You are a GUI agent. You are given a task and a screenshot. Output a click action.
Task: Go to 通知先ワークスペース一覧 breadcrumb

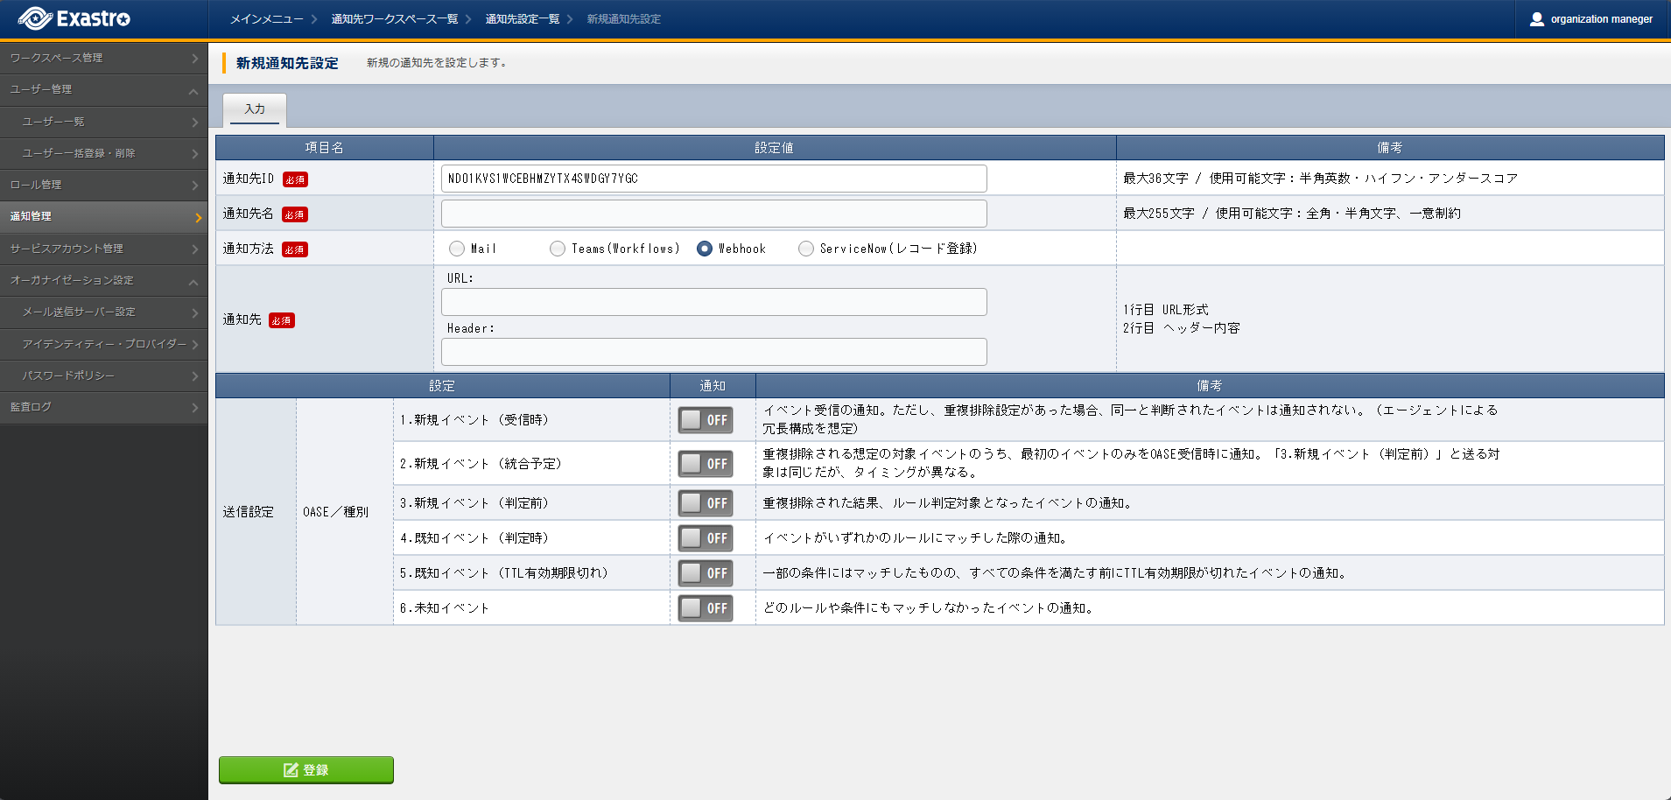tap(394, 19)
